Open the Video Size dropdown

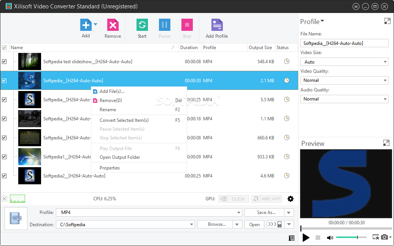coord(384,62)
